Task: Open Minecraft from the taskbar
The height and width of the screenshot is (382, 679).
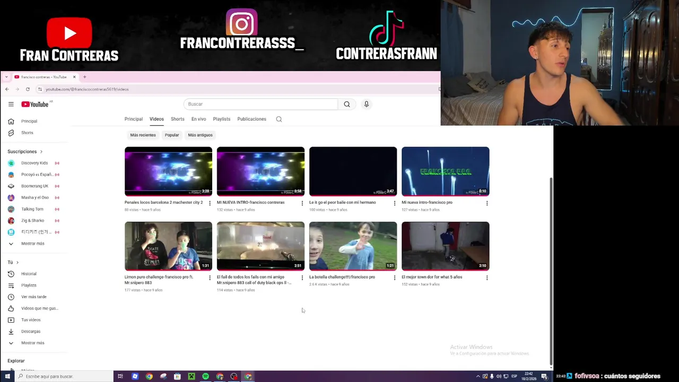Action: click(x=191, y=376)
